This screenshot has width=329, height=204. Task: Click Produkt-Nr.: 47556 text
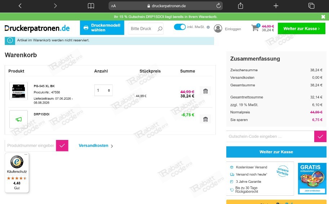coord(47,92)
